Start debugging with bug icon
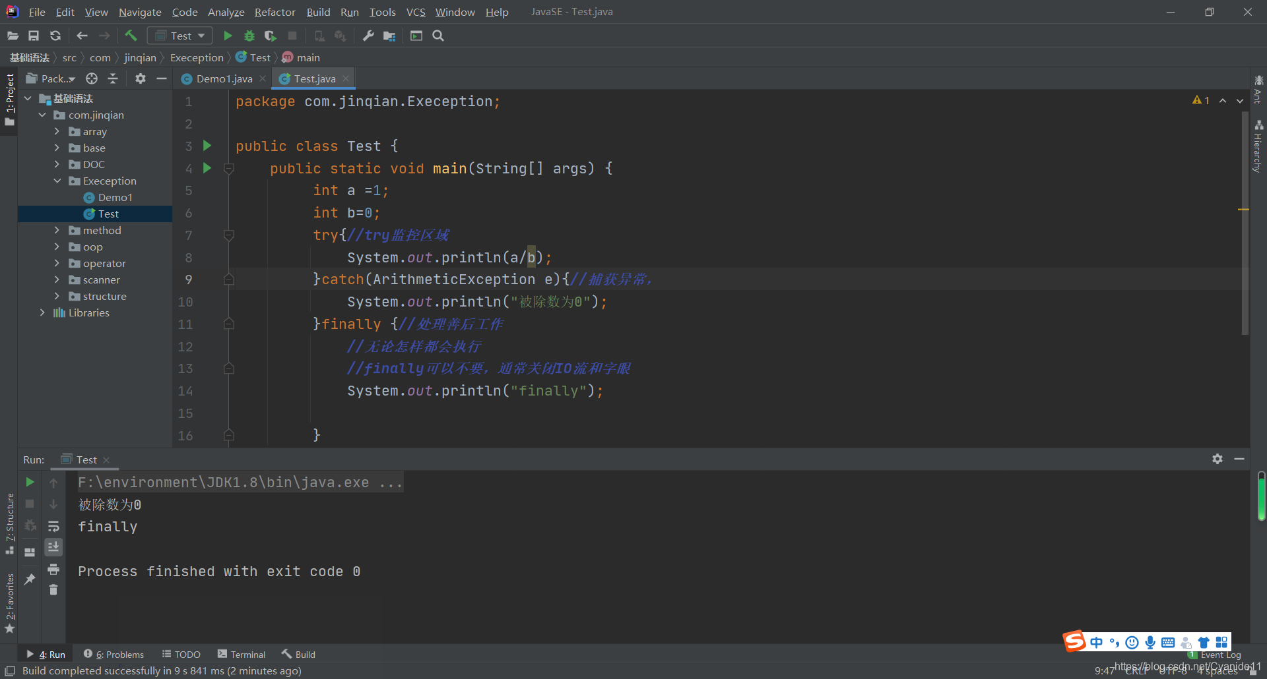This screenshot has height=679, width=1267. tap(249, 36)
